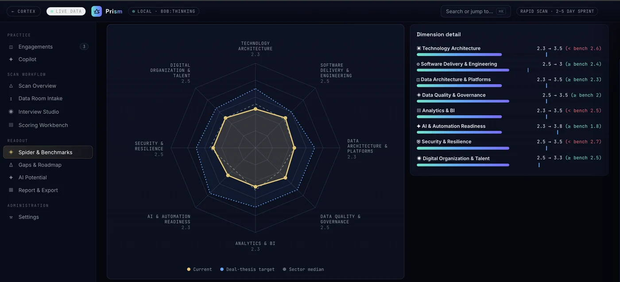
Task: Click the Settings tools icon
Action: (x=11, y=217)
